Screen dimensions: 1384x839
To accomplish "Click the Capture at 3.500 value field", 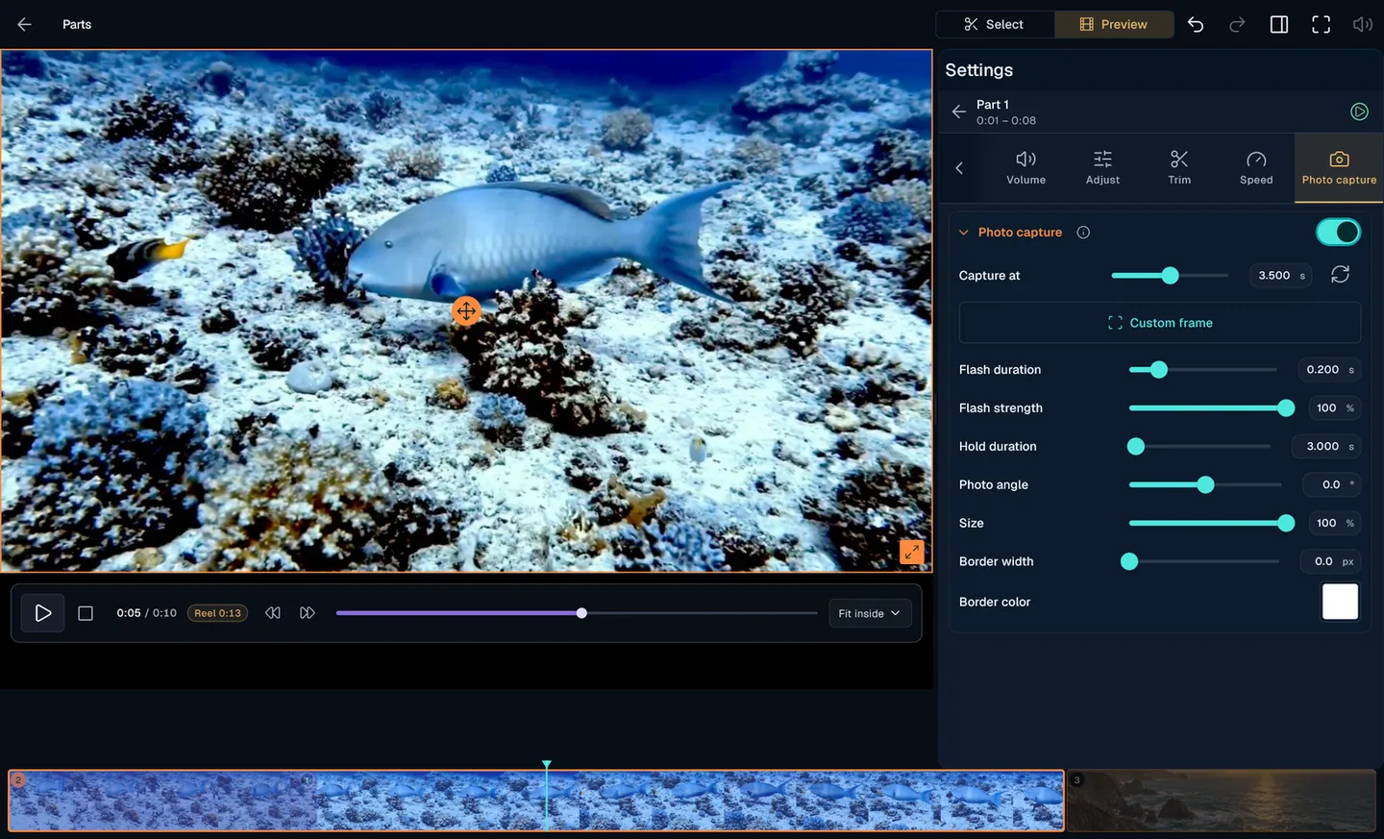I will [x=1280, y=276].
